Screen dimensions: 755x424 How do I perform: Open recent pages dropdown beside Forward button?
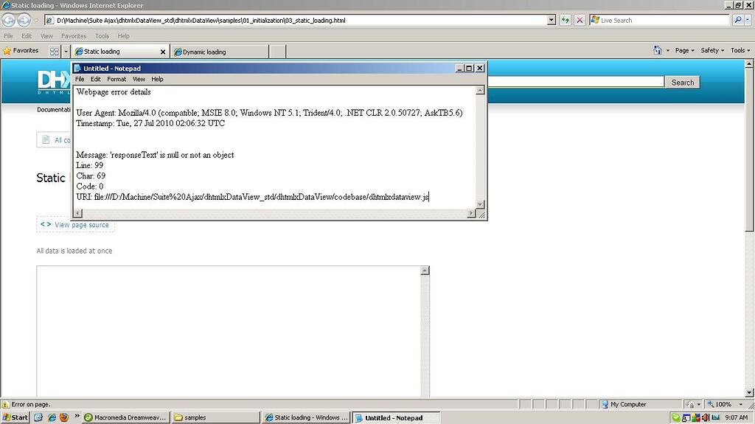(37, 20)
